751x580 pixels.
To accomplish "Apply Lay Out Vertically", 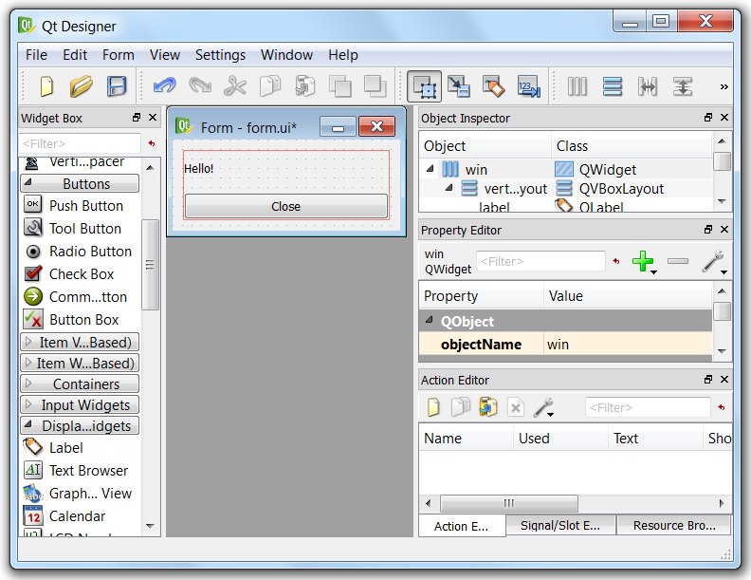I will (613, 86).
